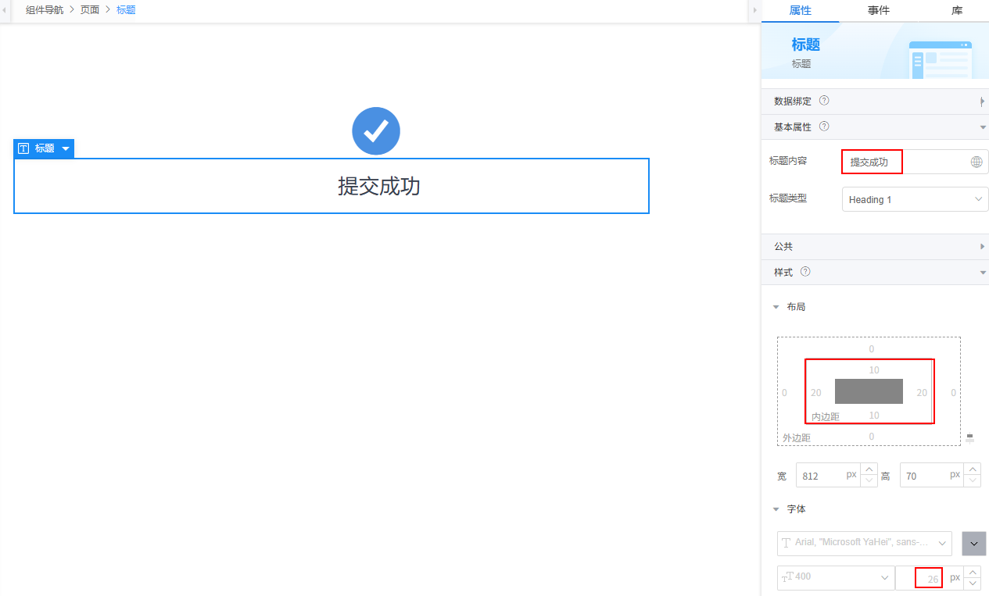Expand the 数据绑定 section
989x596 pixels.
tap(982, 102)
